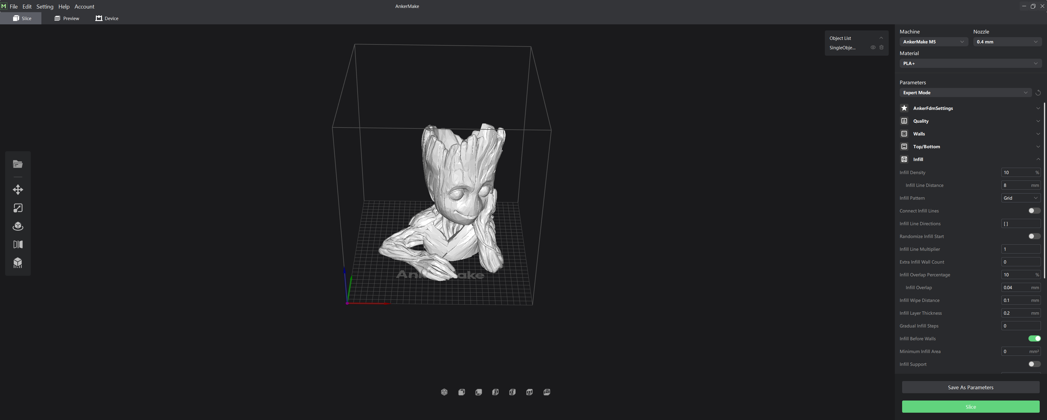
Task: Open the Expert Mode parameters dropdown
Action: pyautogui.click(x=965, y=93)
